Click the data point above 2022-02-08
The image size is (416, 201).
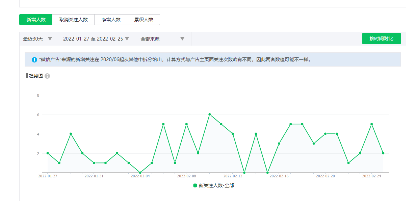[186, 124]
